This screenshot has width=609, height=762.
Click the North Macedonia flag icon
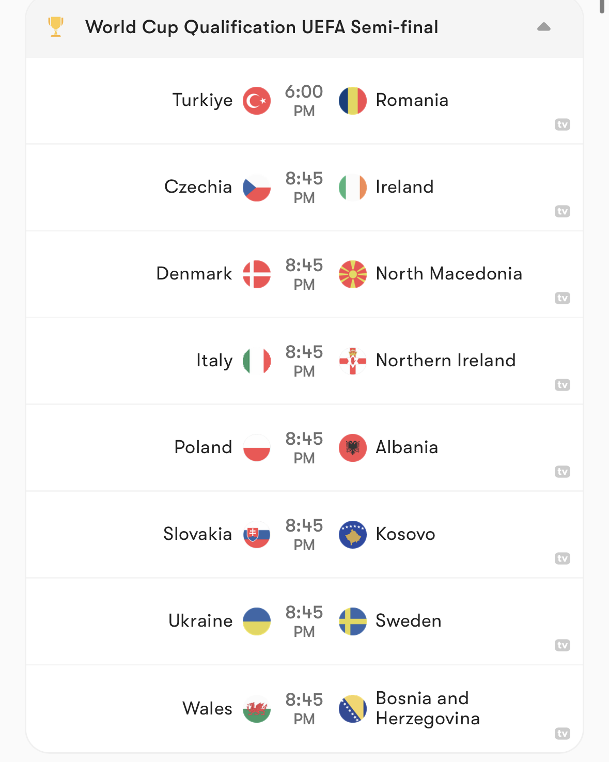353,274
